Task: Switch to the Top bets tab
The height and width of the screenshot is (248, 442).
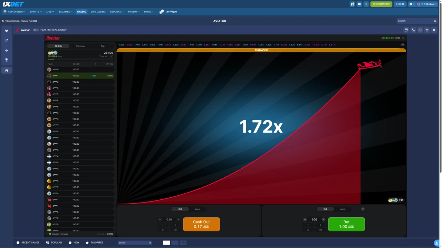Action: (x=103, y=46)
